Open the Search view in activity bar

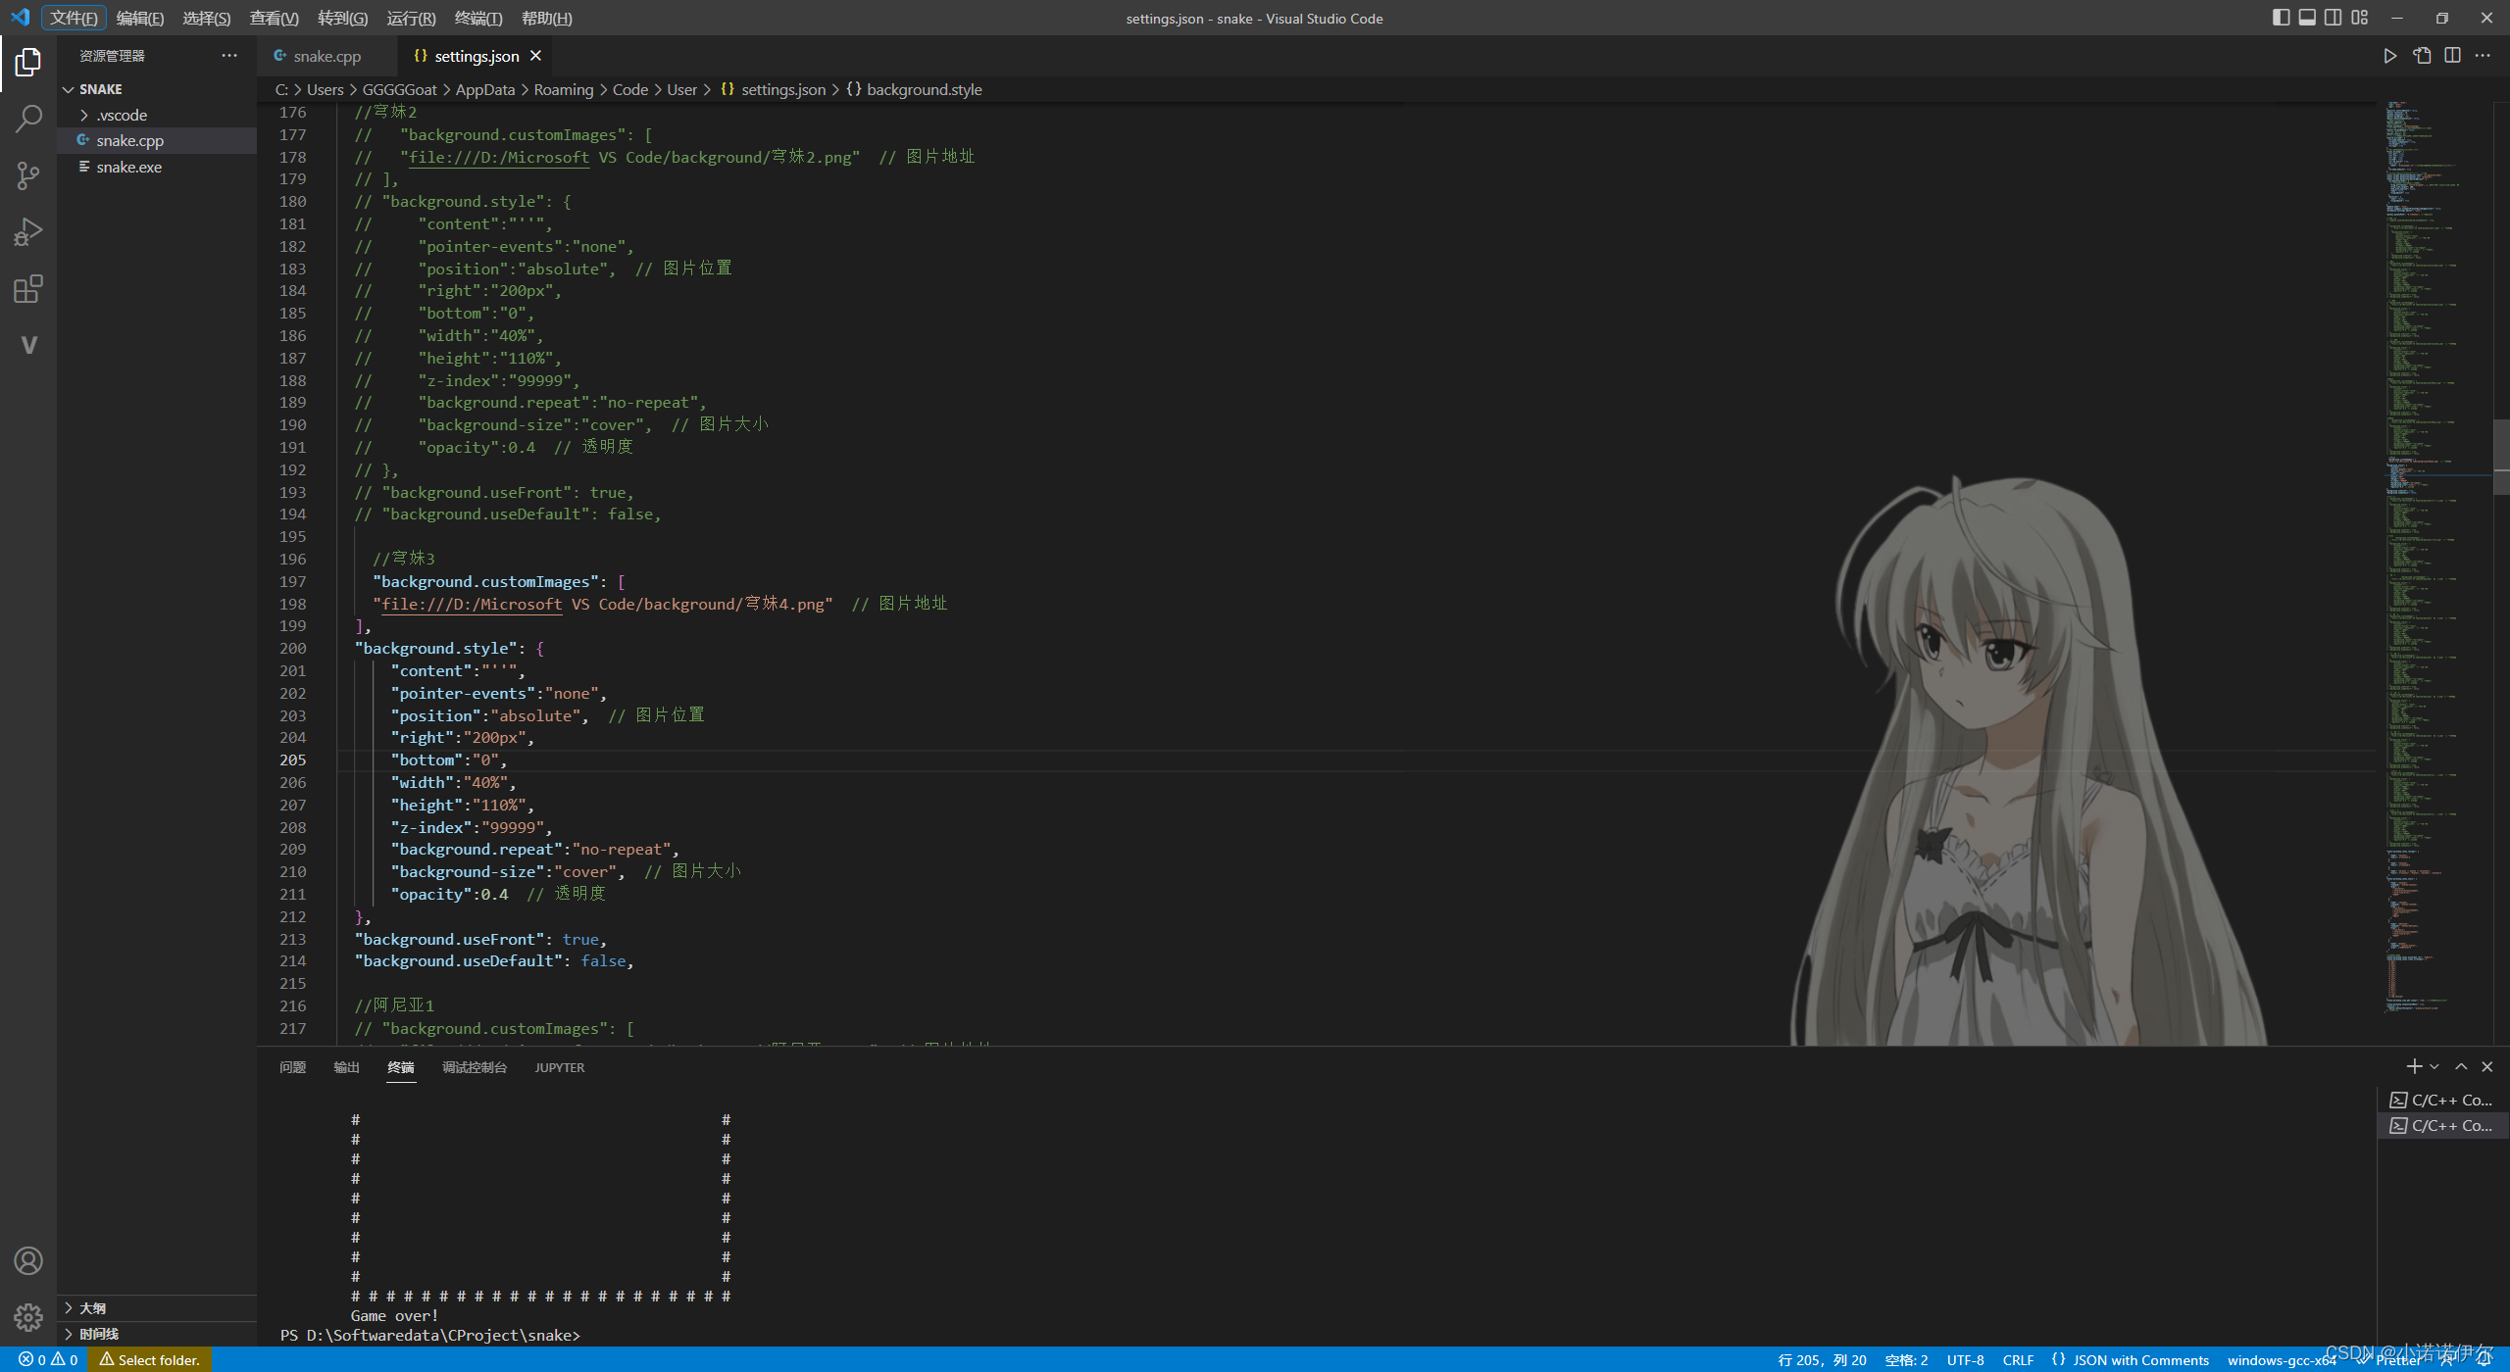point(28,120)
